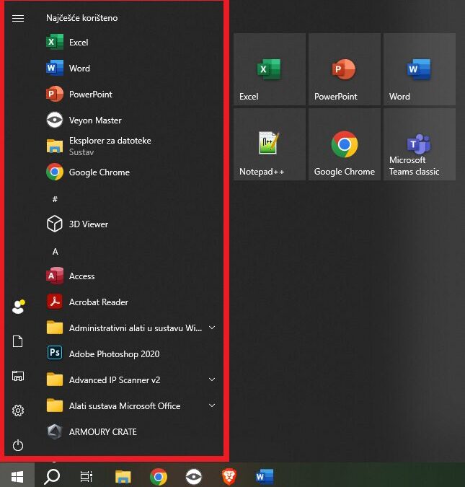Open Documents from the Start sidebar

[18, 341]
